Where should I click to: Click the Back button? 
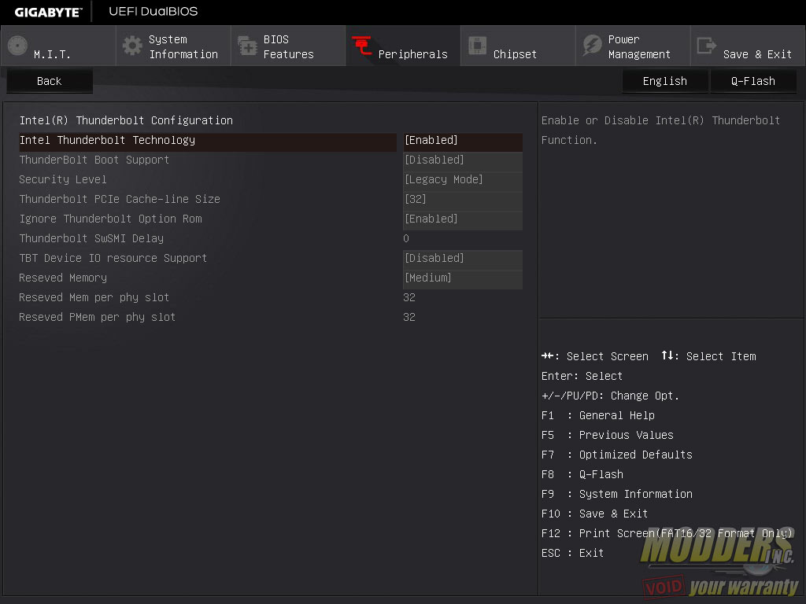(50, 81)
